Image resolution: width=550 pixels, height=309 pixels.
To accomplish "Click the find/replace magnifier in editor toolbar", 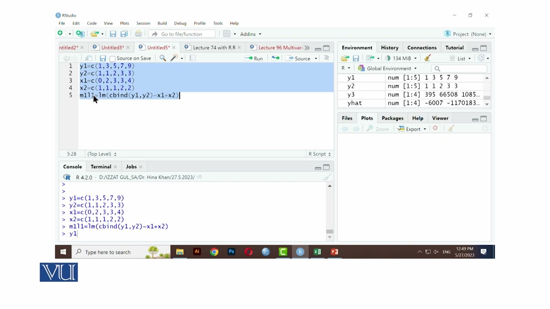I will pos(162,58).
